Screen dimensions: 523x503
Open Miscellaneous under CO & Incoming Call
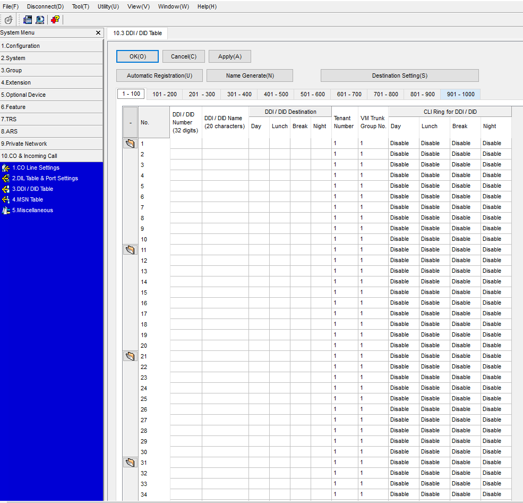click(x=33, y=211)
